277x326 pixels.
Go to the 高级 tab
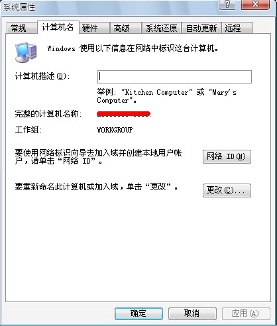click(126, 28)
